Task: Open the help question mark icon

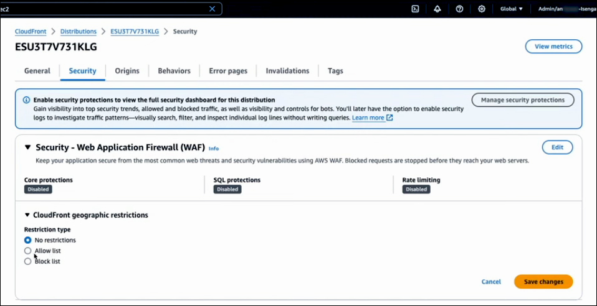Action: (x=459, y=9)
